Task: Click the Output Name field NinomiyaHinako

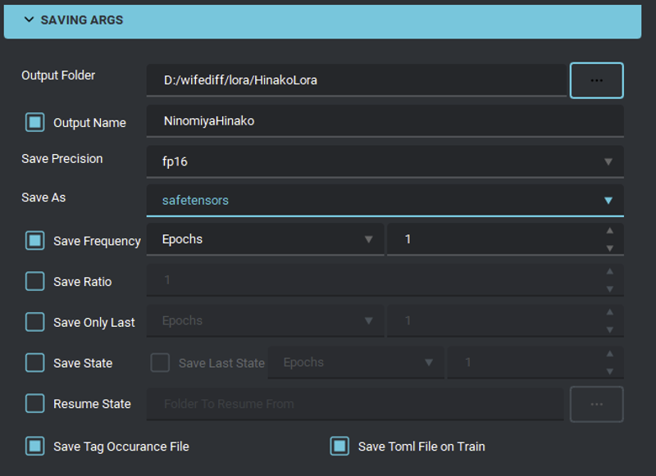Action: pos(385,120)
